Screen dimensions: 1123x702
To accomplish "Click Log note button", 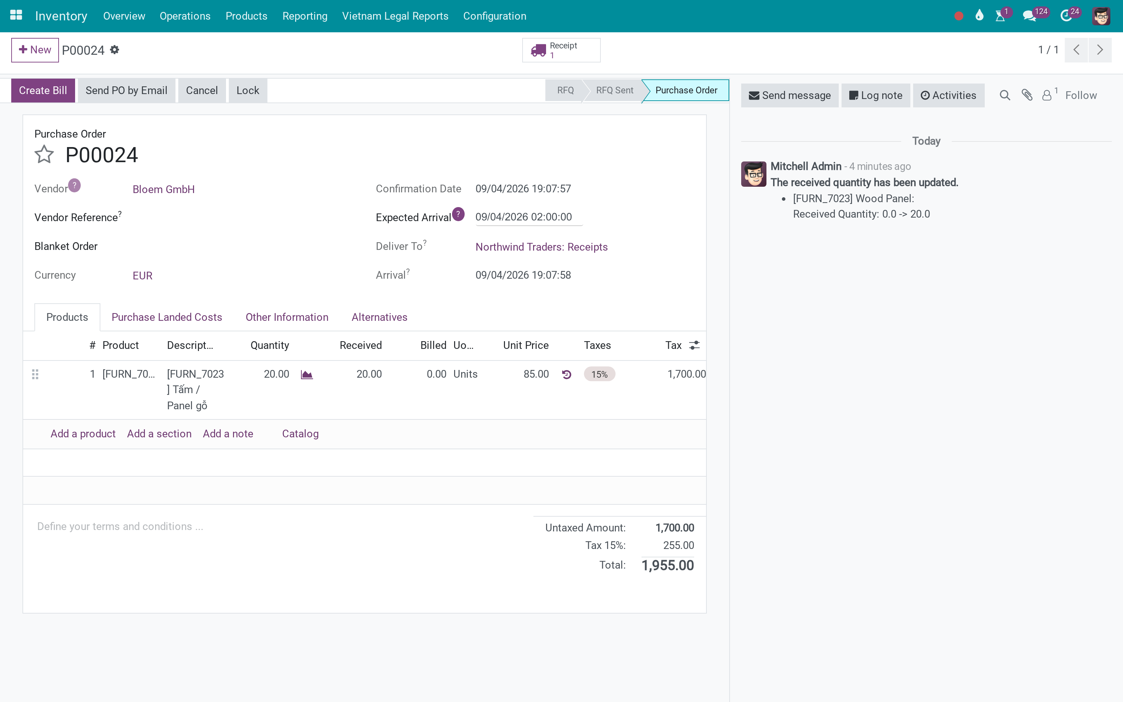I will (x=876, y=95).
